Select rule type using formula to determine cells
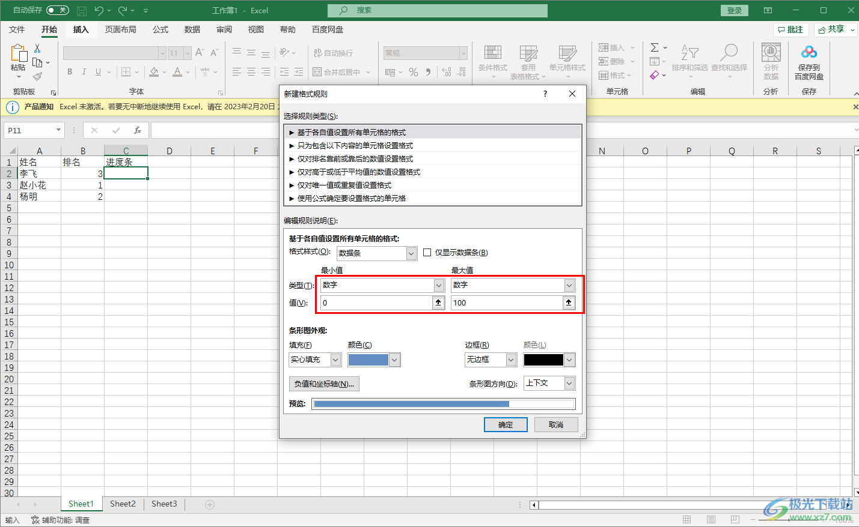859x527 pixels. coord(433,198)
